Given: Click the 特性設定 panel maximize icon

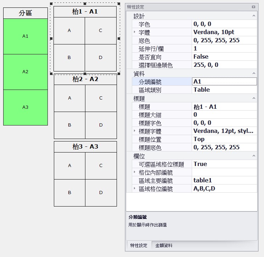Looking at the screenshot, I should pyautogui.click(x=253, y=7).
